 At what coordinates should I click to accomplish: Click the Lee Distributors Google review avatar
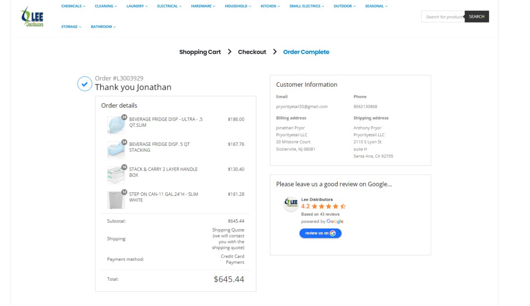[291, 204]
